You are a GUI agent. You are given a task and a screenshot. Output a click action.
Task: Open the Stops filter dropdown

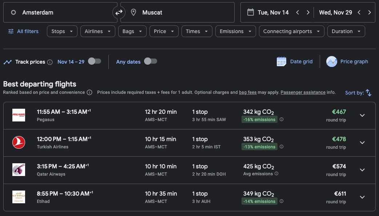click(62, 31)
